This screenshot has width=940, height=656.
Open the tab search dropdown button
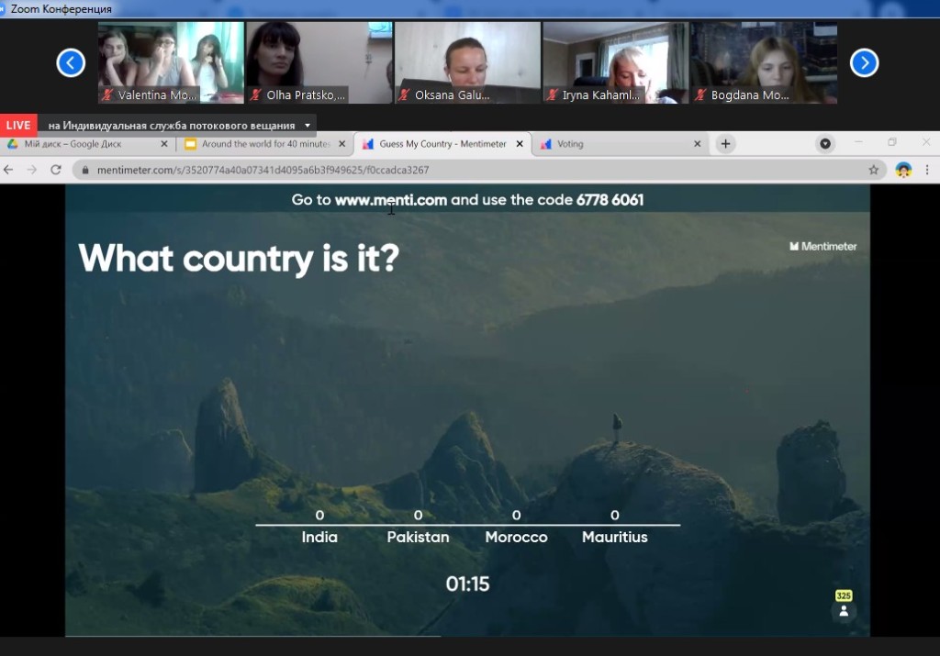[825, 144]
